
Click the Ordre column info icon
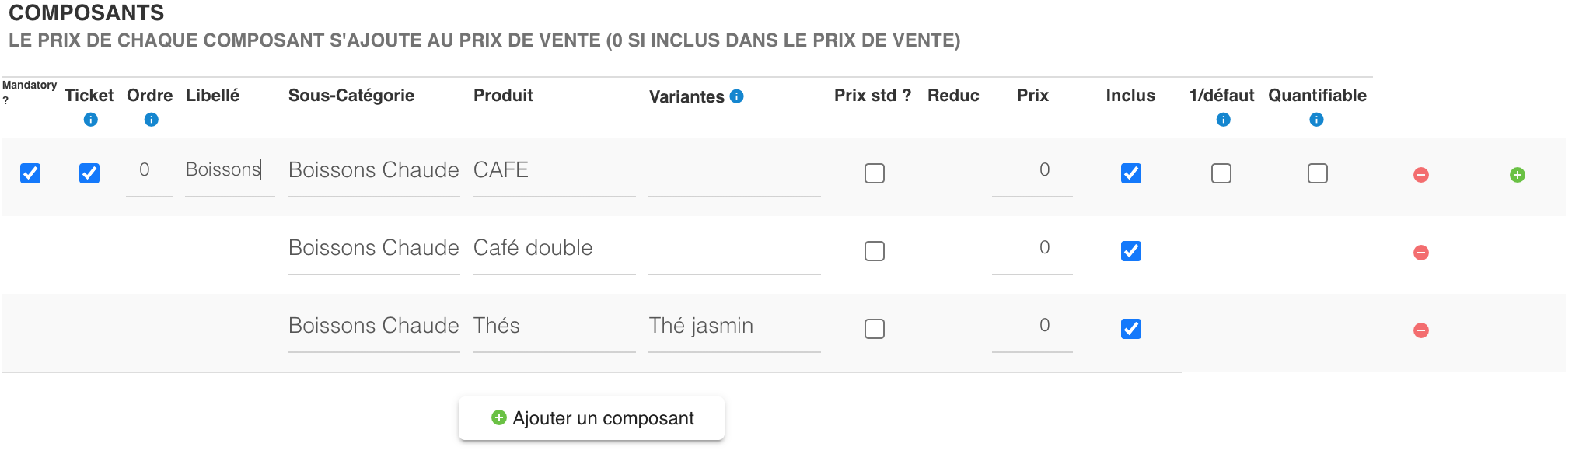152,120
